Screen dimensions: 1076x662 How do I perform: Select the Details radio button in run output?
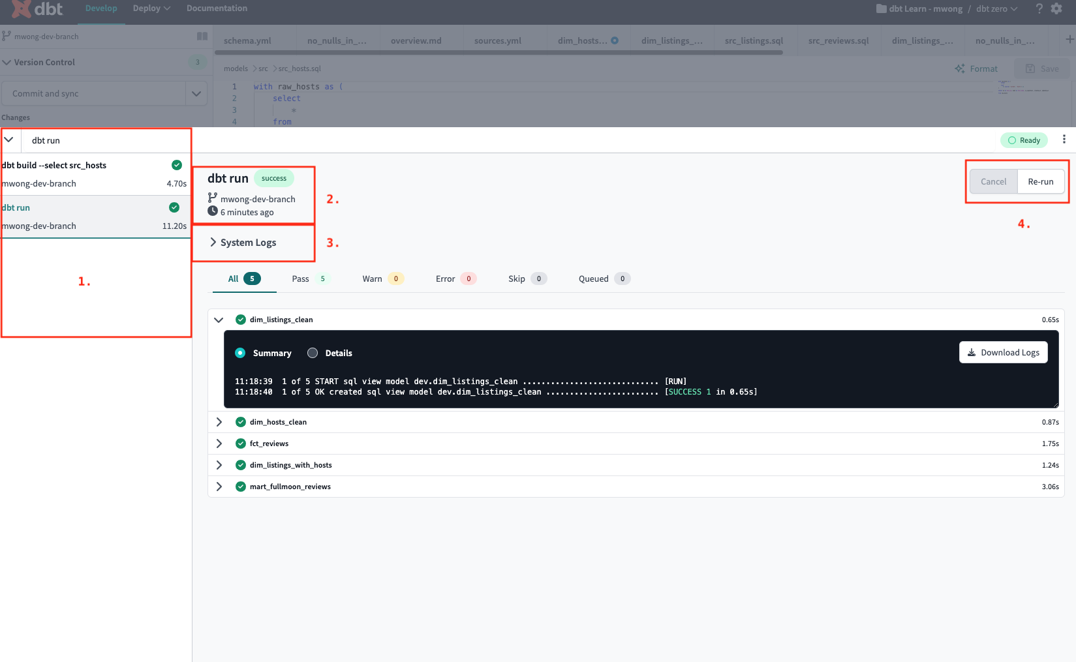[x=312, y=353]
